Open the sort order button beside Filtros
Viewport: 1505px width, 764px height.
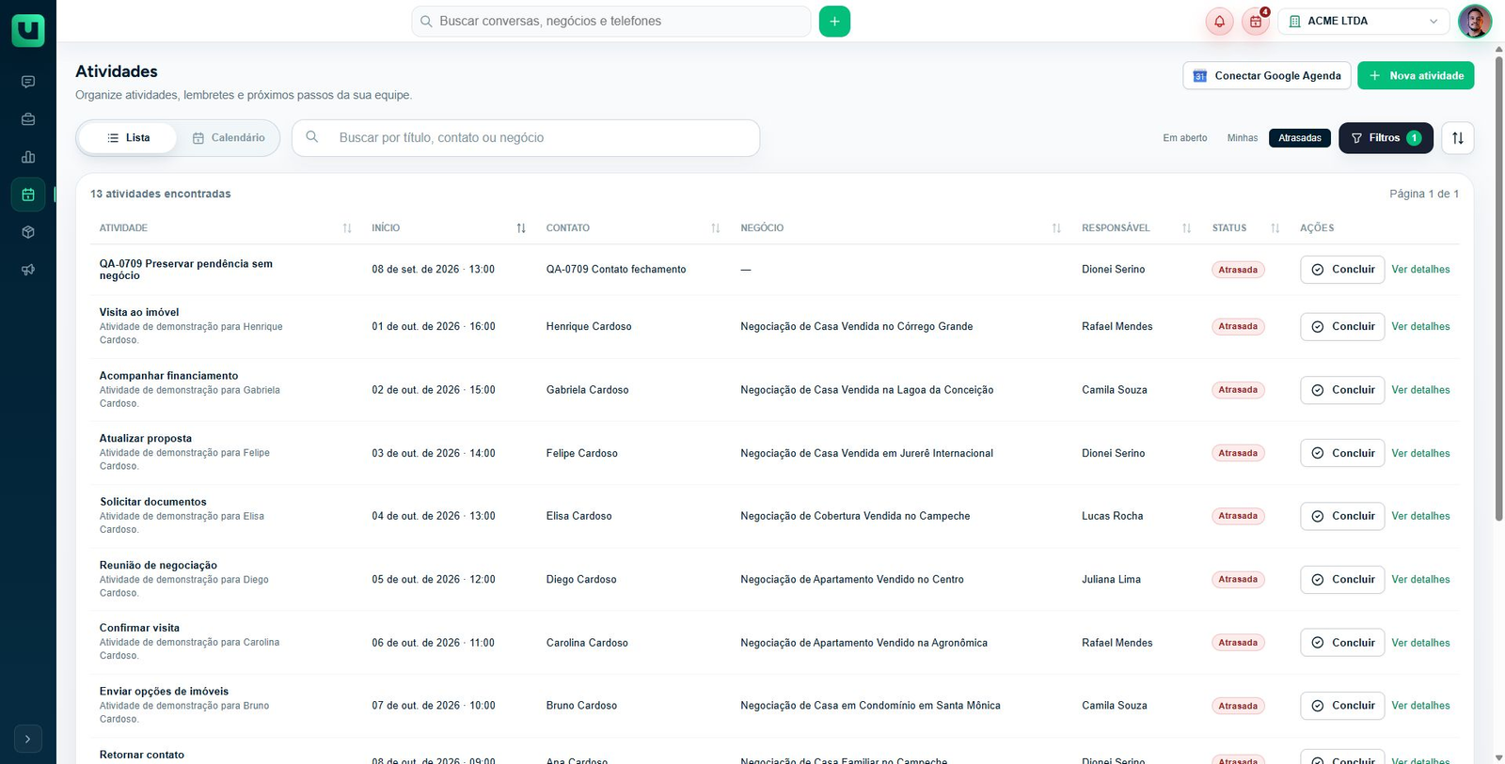point(1458,138)
